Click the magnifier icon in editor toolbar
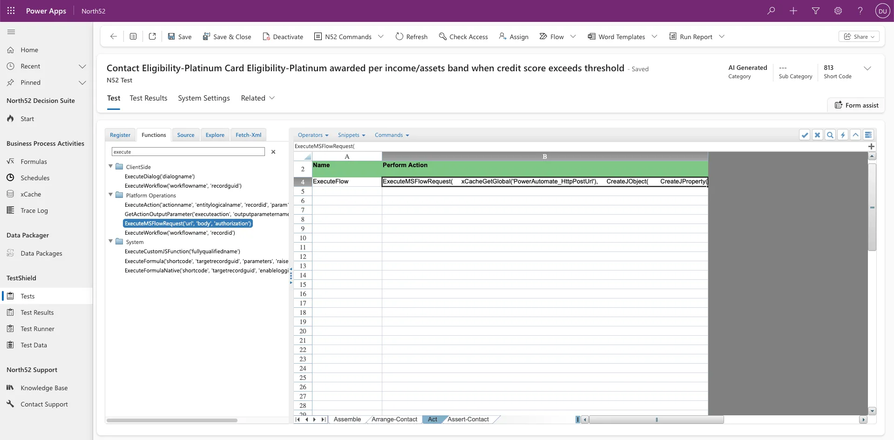The image size is (894, 440). (830, 135)
